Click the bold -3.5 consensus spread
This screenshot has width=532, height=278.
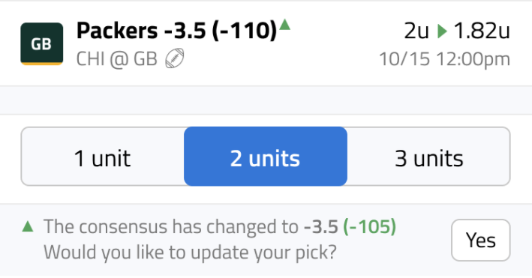(x=321, y=226)
